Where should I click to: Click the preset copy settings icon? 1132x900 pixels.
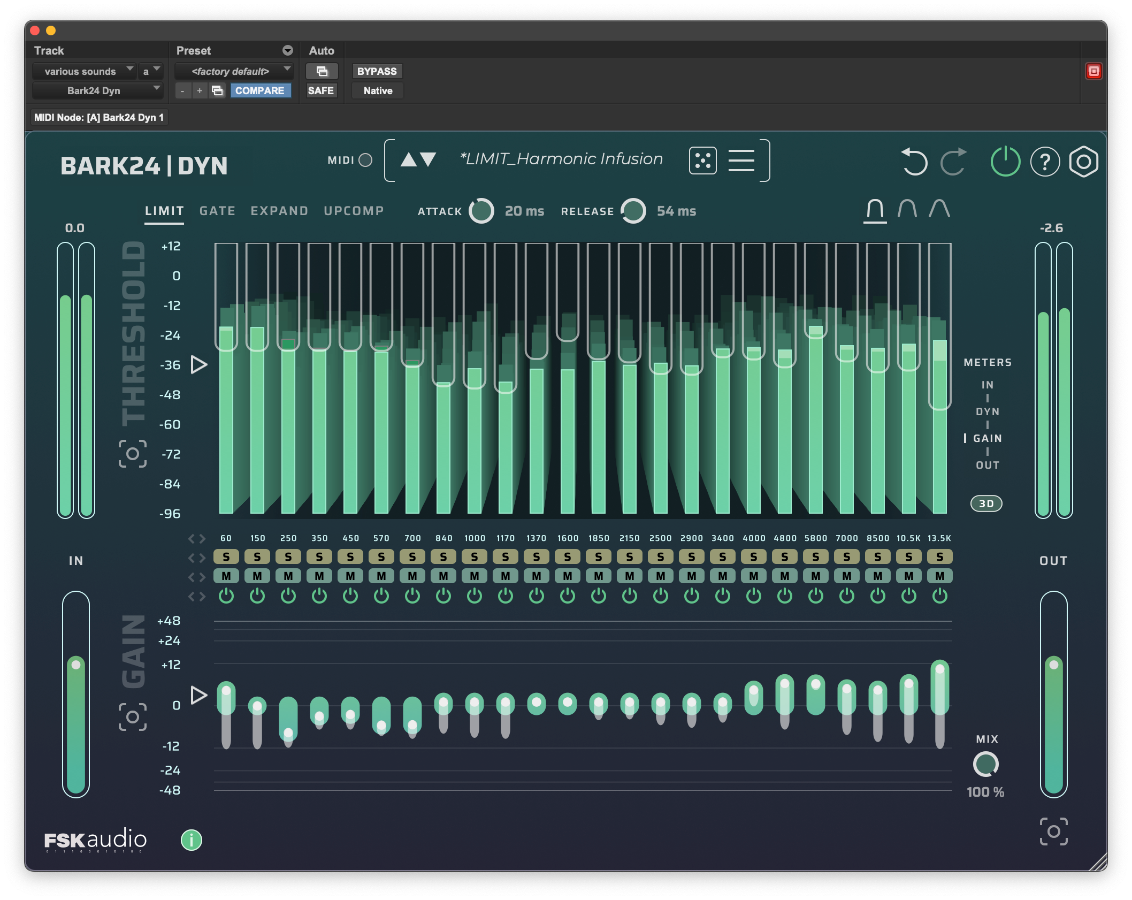coord(217,91)
